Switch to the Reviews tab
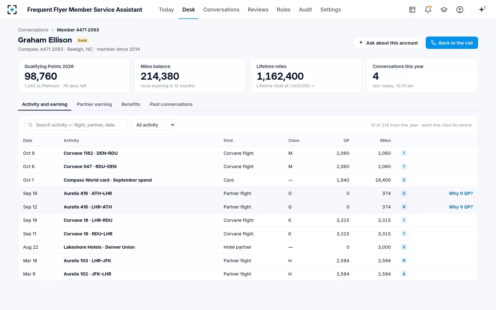The image size is (496, 310). click(x=258, y=10)
